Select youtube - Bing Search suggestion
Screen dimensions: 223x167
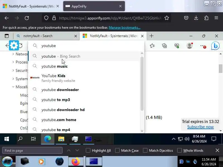84,56
